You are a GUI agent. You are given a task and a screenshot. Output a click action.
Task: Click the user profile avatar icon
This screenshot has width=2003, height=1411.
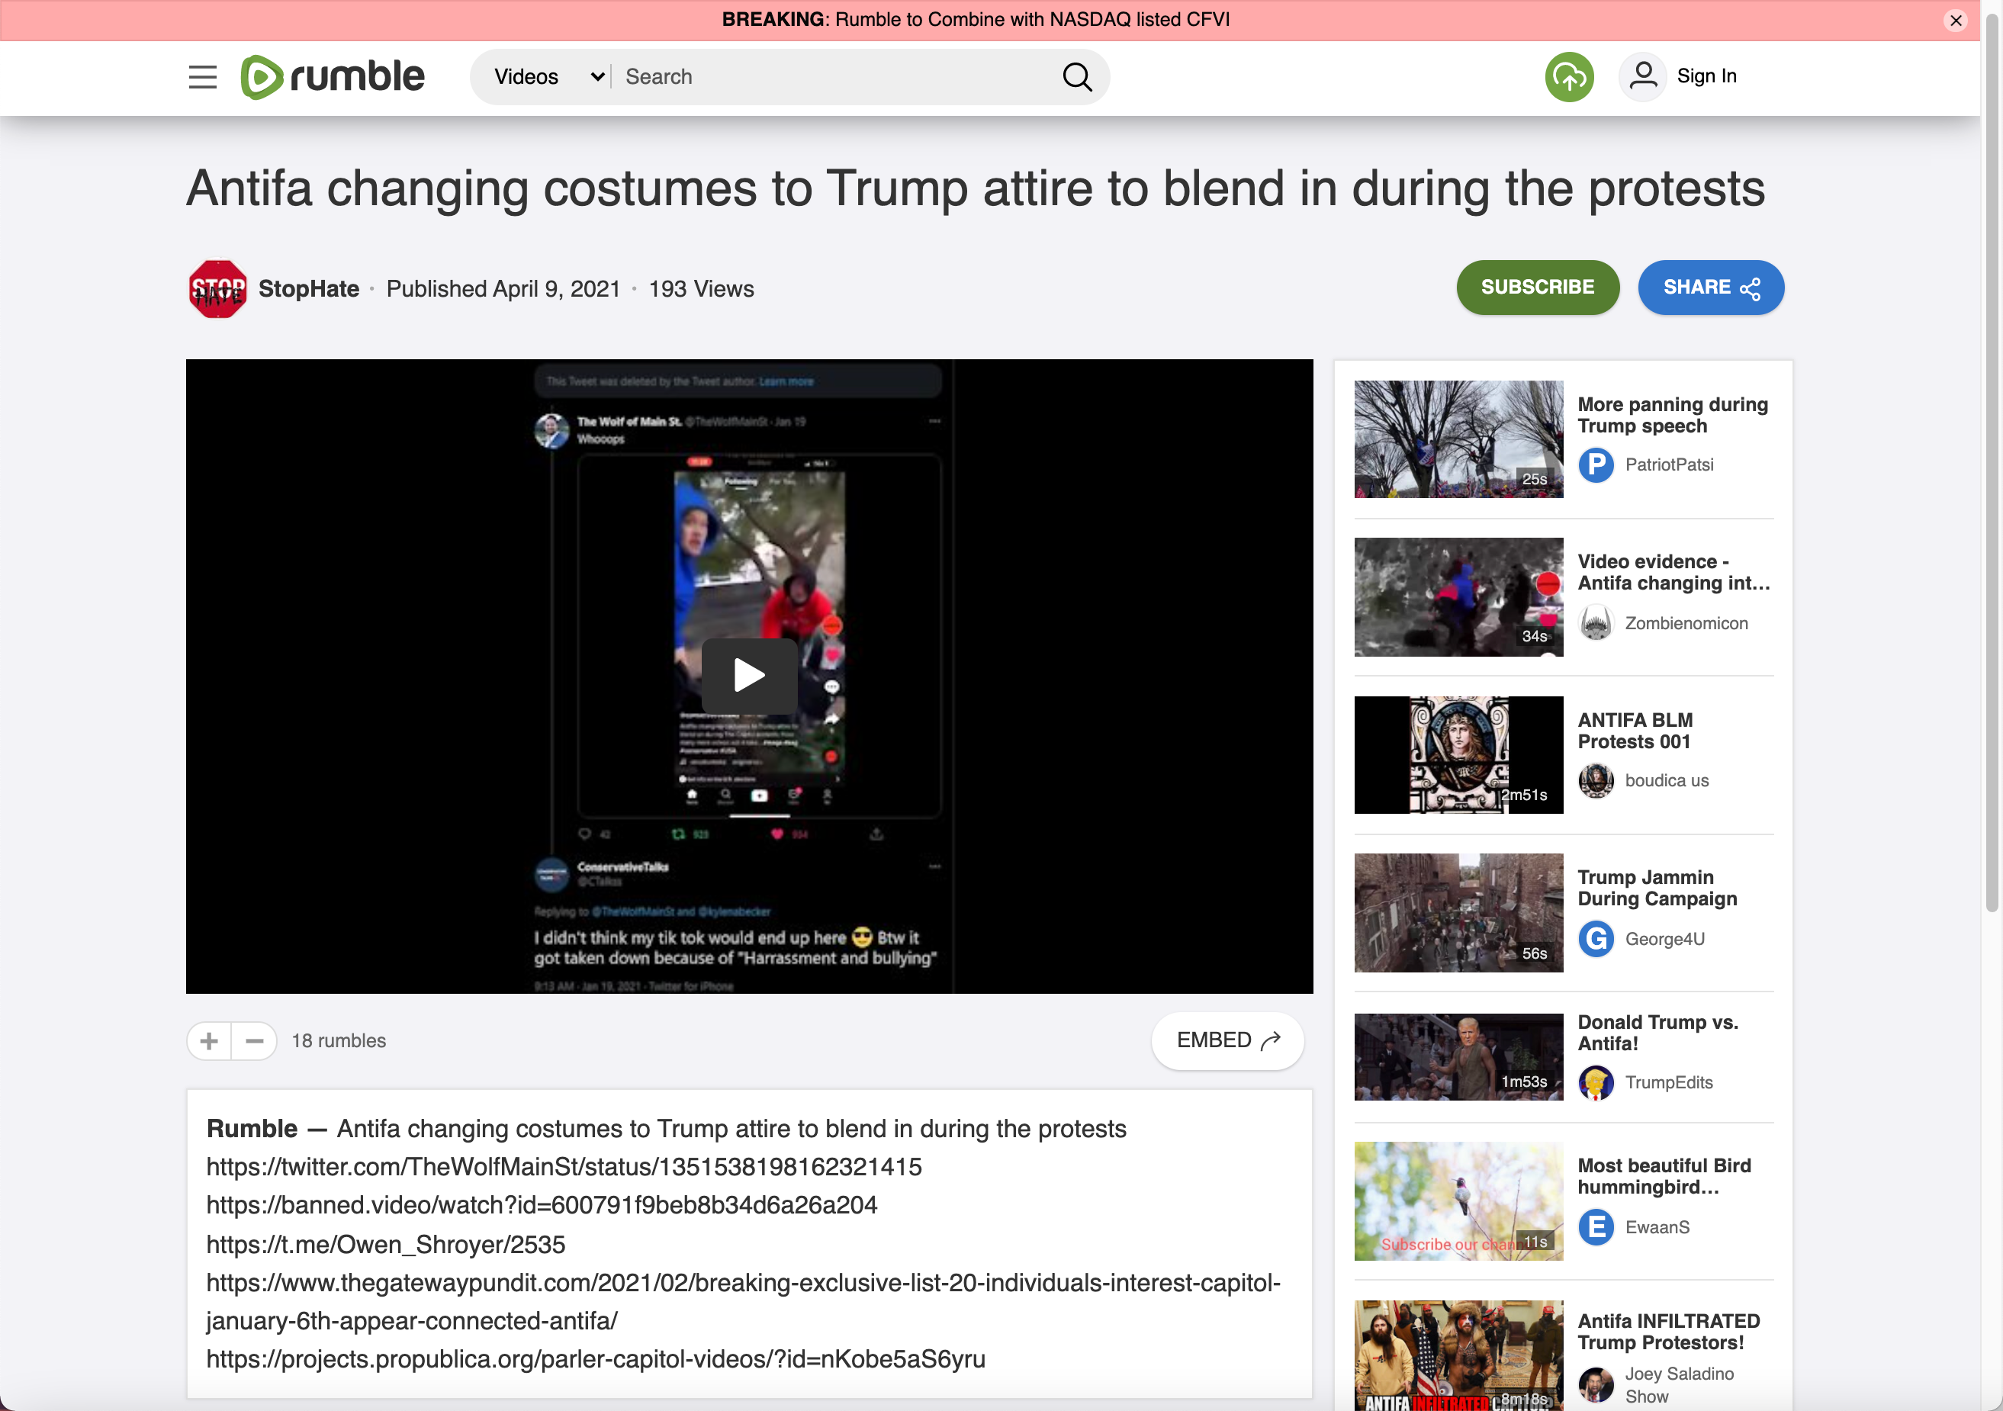point(1641,77)
